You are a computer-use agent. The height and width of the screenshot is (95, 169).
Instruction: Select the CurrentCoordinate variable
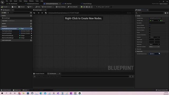[7, 33]
